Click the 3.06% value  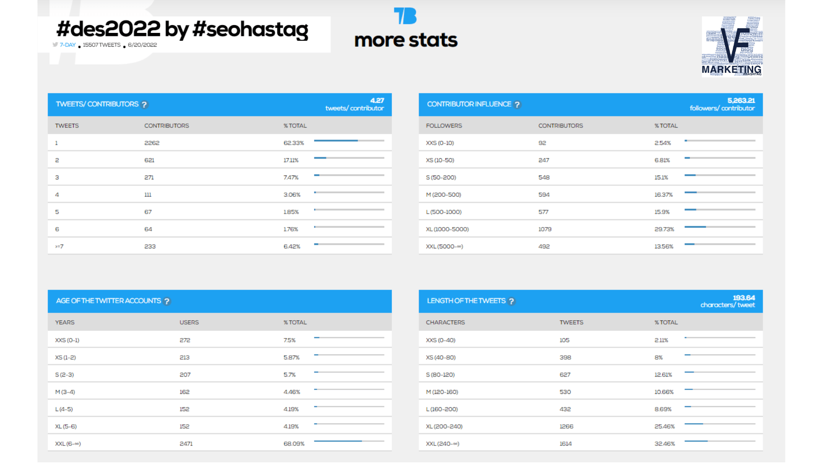pyautogui.click(x=292, y=195)
